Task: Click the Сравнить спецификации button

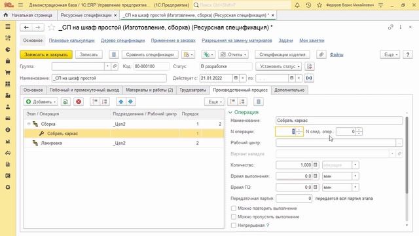Action: (x=150, y=54)
